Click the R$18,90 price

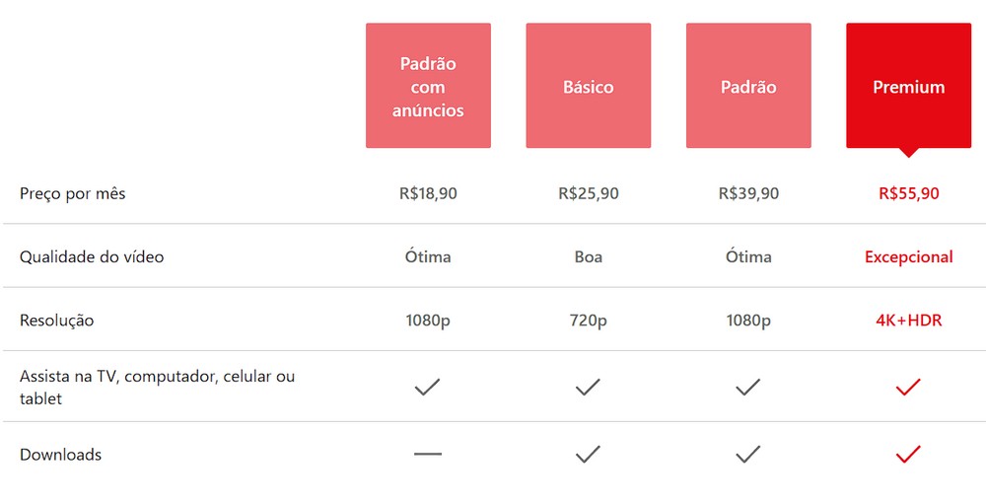(x=428, y=193)
